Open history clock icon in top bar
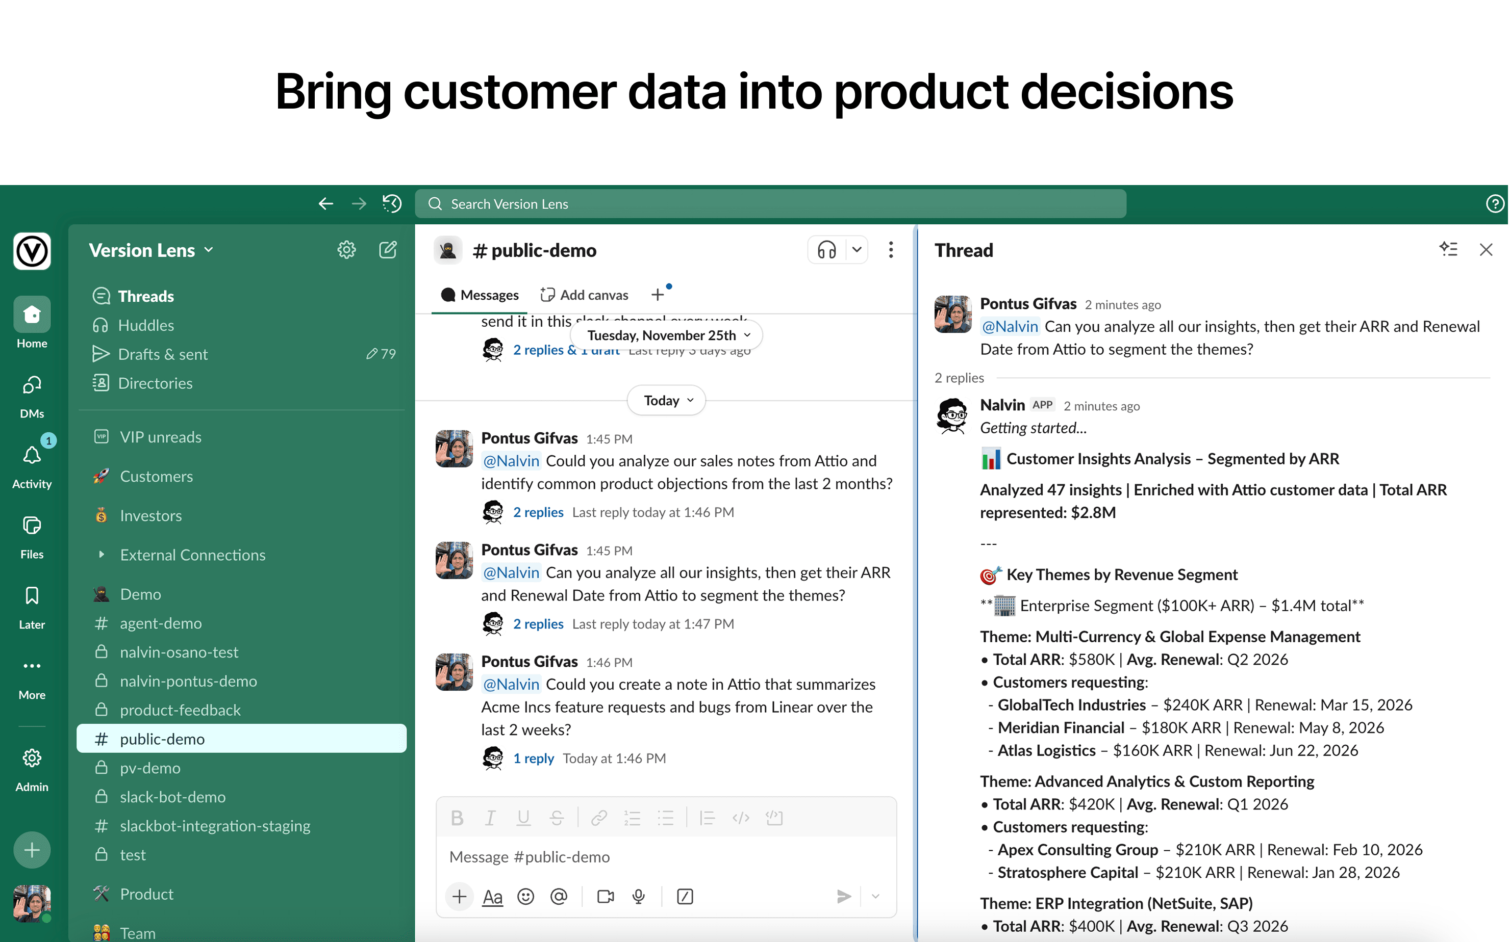The width and height of the screenshot is (1510, 942). [392, 204]
